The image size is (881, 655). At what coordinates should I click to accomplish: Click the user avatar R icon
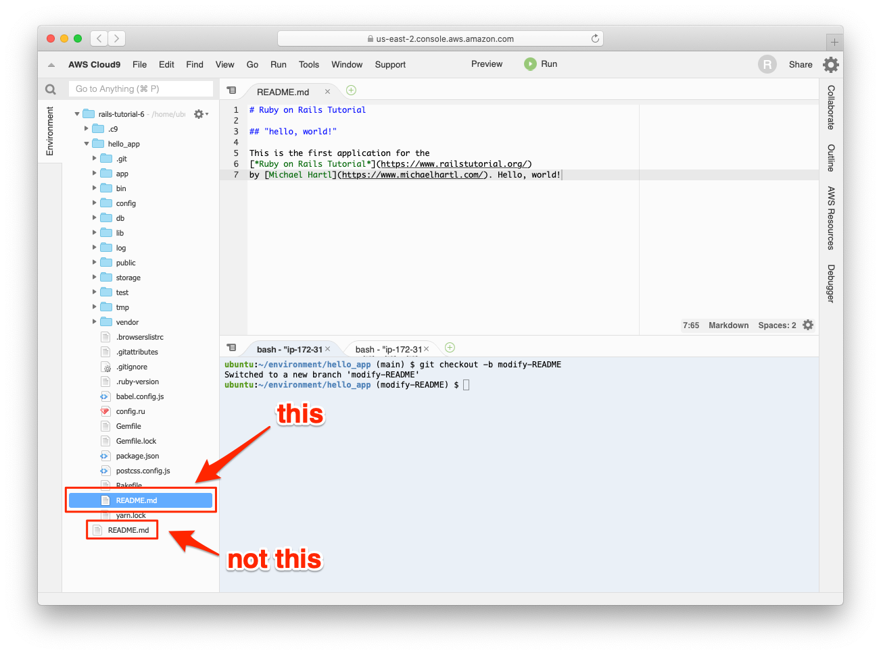click(767, 65)
